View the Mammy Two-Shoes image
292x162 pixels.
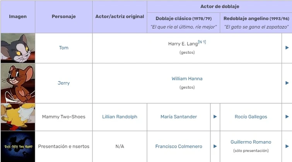[17, 116]
